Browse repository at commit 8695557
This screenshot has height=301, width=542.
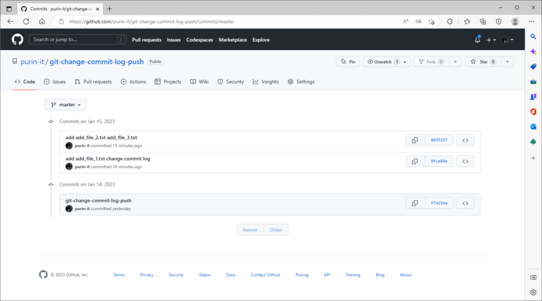(x=465, y=140)
